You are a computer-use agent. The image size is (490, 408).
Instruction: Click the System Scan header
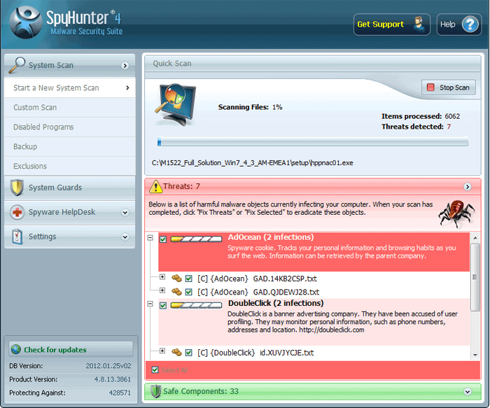(70, 65)
